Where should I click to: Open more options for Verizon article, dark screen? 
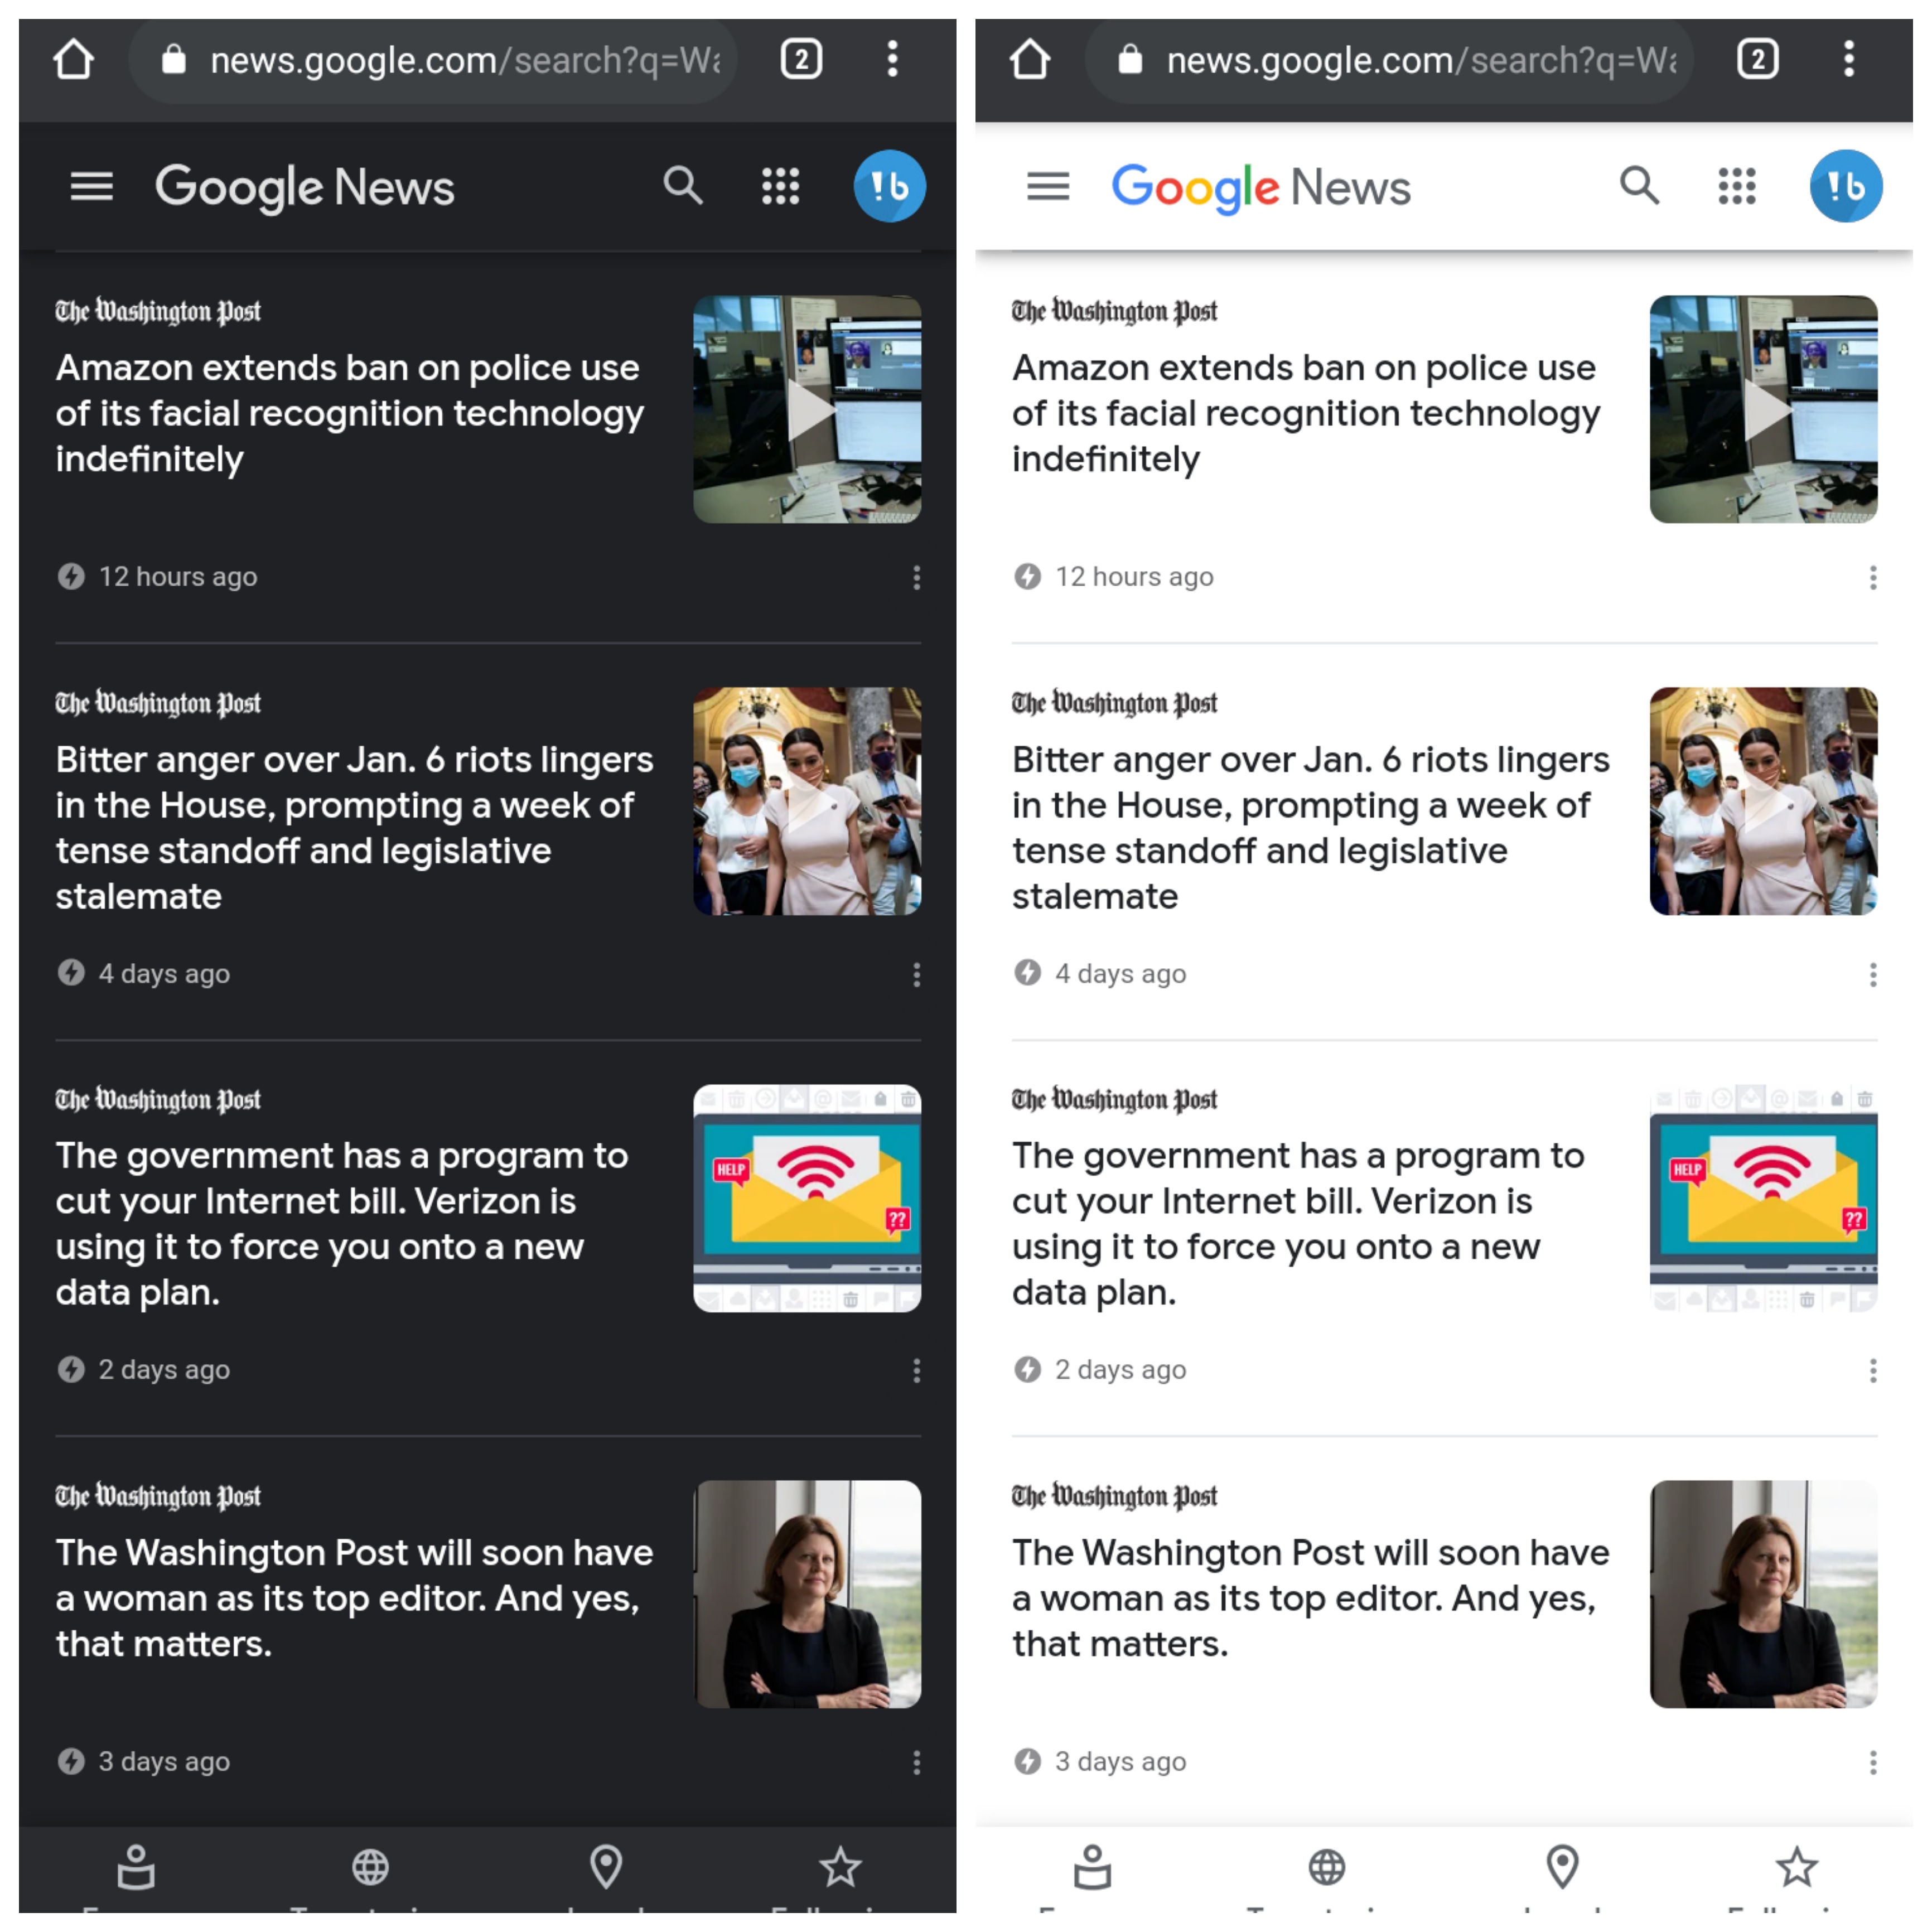pos(916,1370)
